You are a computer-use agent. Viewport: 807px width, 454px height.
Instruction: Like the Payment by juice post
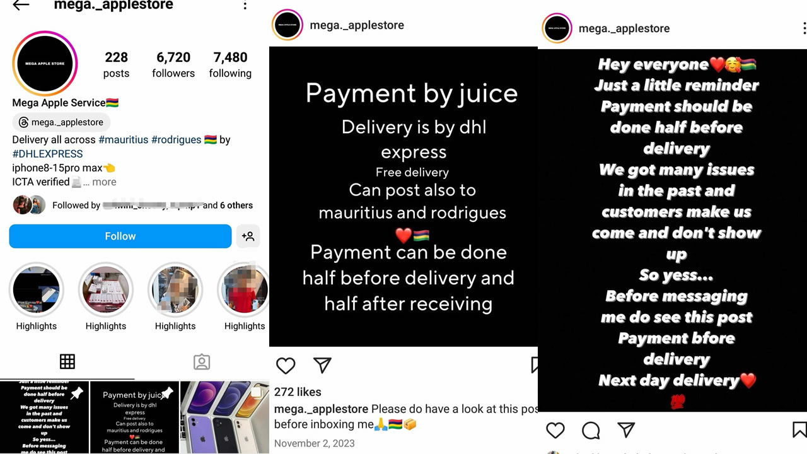pyautogui.click(x=286, y=365)
